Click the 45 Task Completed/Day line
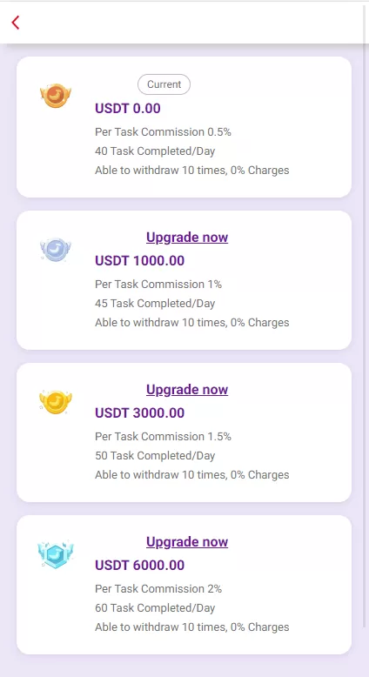 [155, 304]
